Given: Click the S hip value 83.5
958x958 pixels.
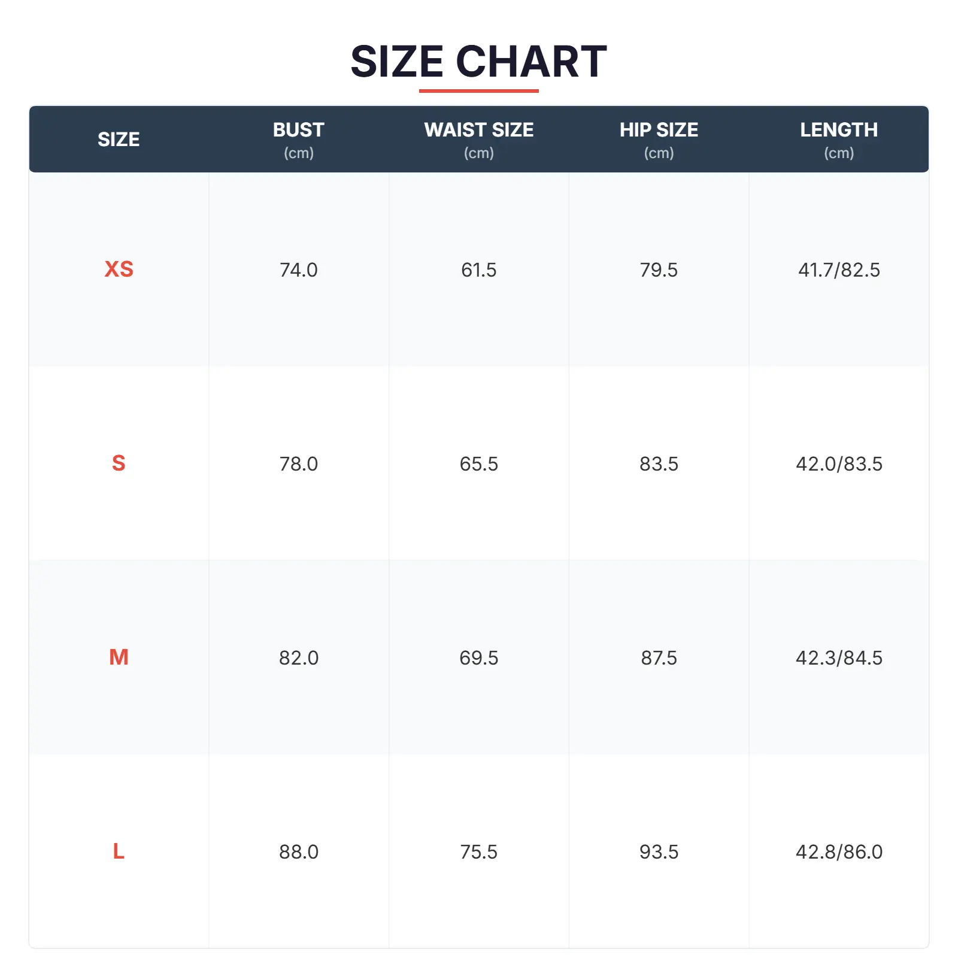Looking at the screenshot, I should tap(659, 464).
